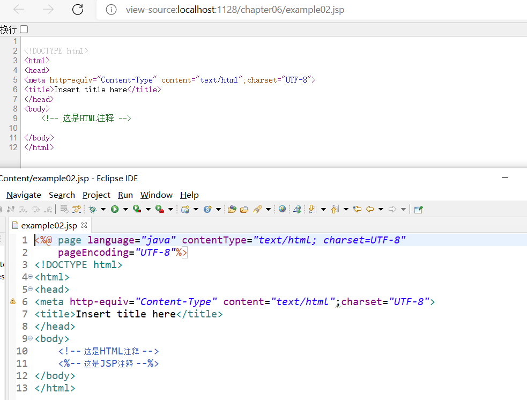527x400 pixels.
Task: Open the Back history dropdown arrow
Action: tap(381, 210)
